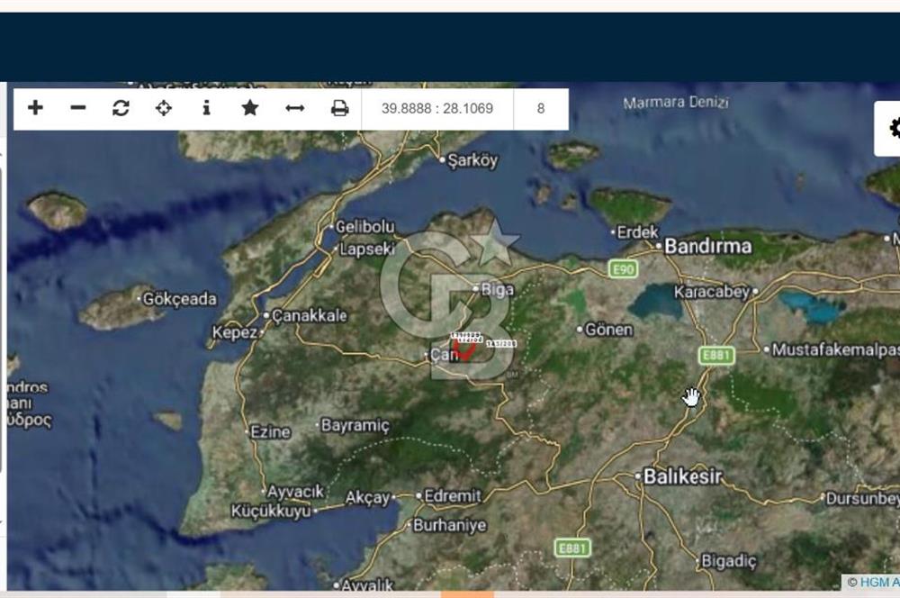This screenshot has height=598, width=900.
Task: Zoom in with the plus icon
Action: tap(36, 108)
